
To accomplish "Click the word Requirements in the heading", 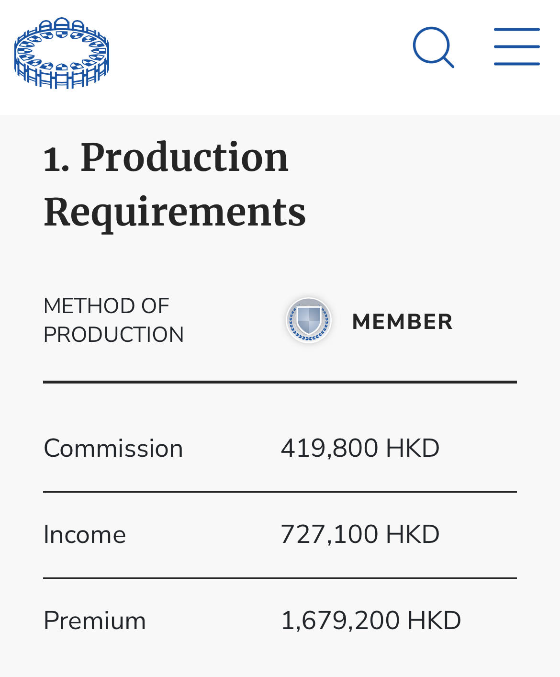I will pos(175,212).
